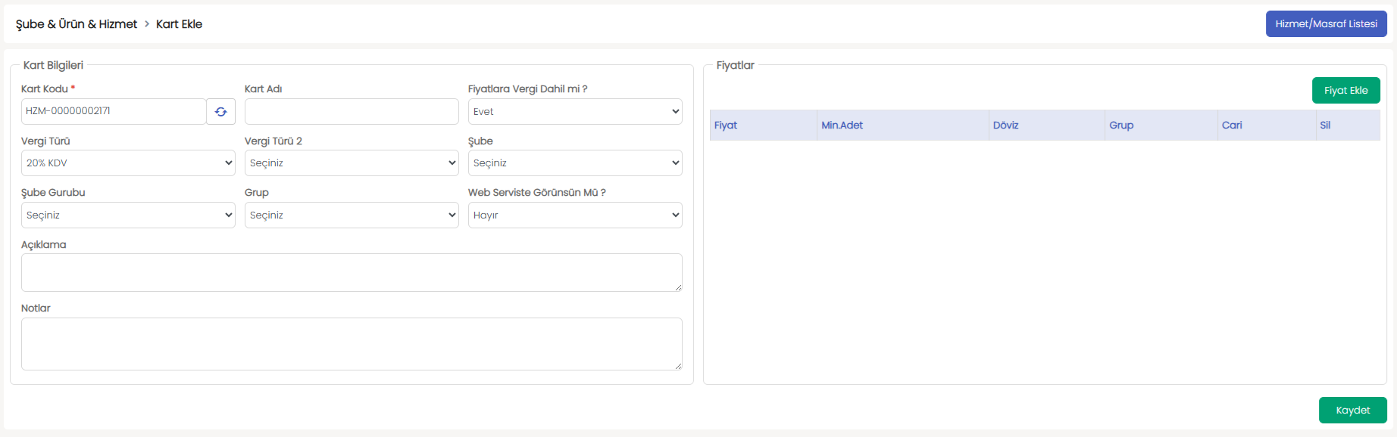Click the Hizmet/Masraf Listesi button

click(1326, 24)
